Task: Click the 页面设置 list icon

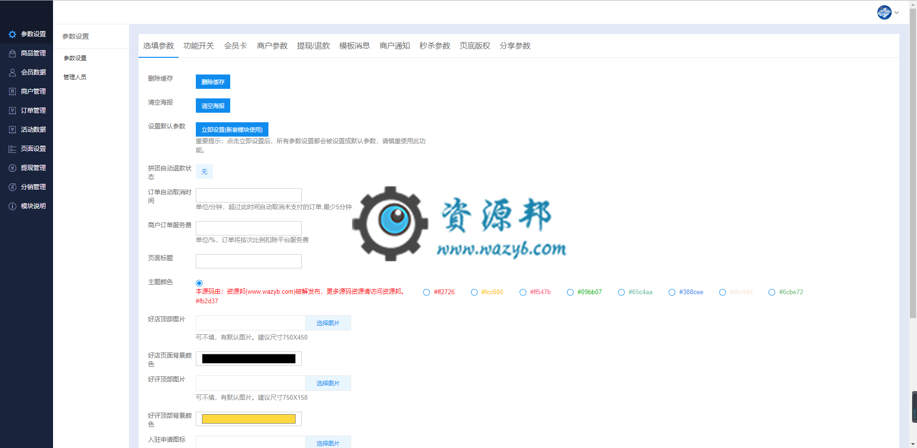Action: click(x=12, y=149)
